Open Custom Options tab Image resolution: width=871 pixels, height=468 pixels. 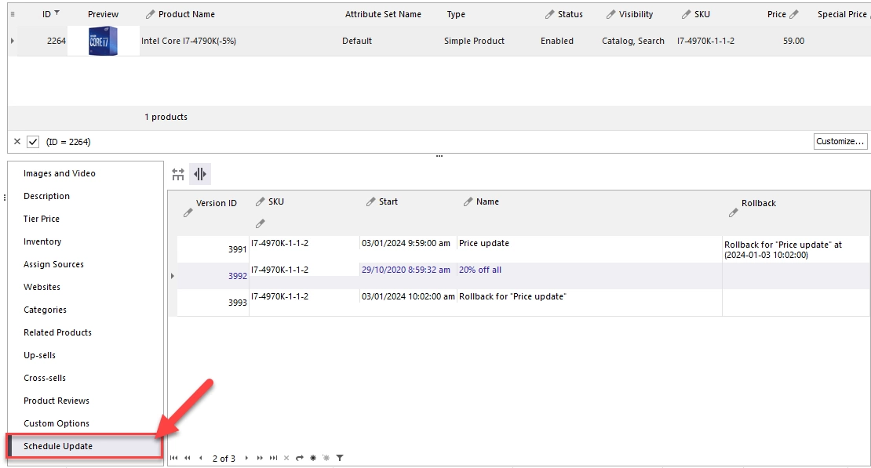coord(56,424)
